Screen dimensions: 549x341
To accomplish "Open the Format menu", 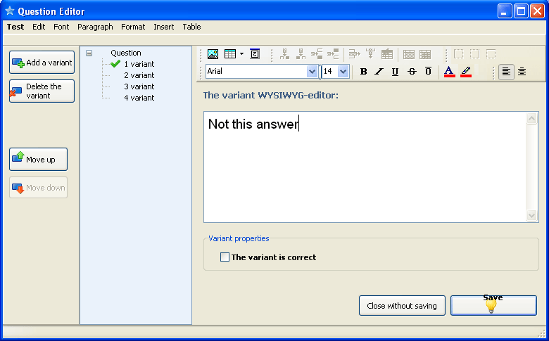I will tap(133, 27).
